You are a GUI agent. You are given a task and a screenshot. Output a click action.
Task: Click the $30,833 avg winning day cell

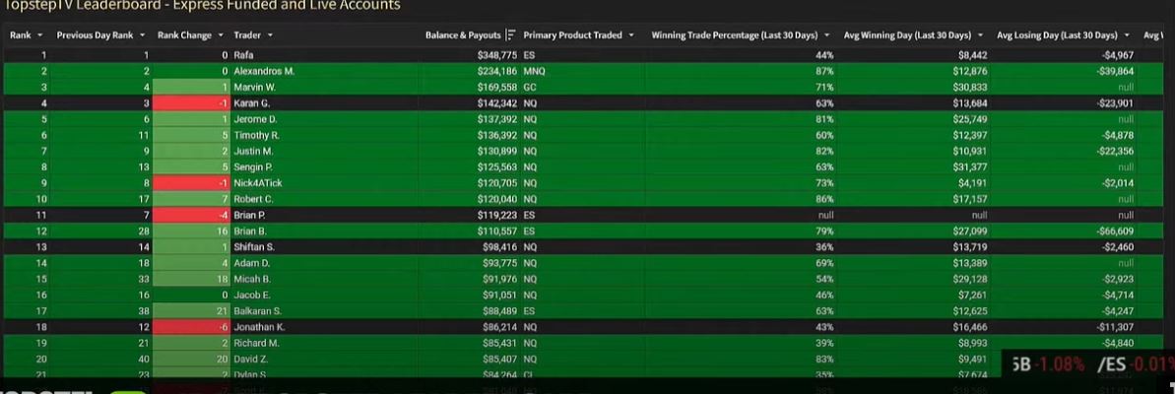972,87
